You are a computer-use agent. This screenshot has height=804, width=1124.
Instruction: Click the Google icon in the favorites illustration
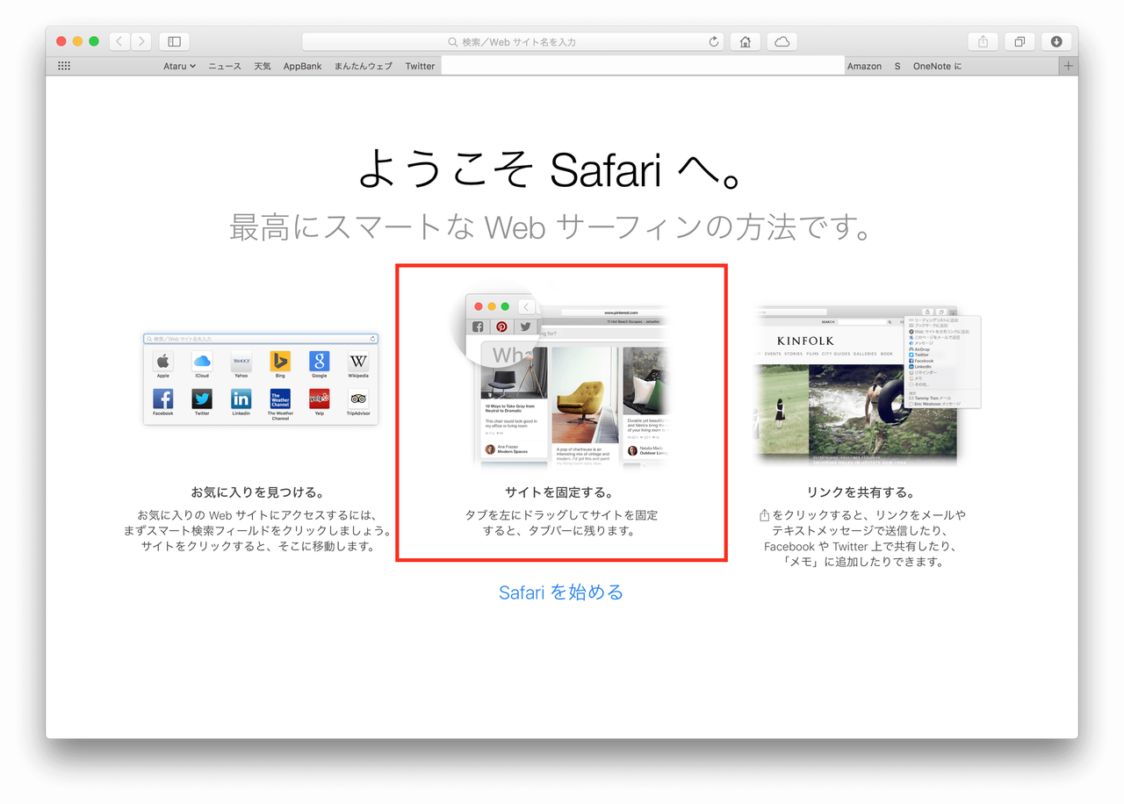pyautogui.click(x=320, y=361)
